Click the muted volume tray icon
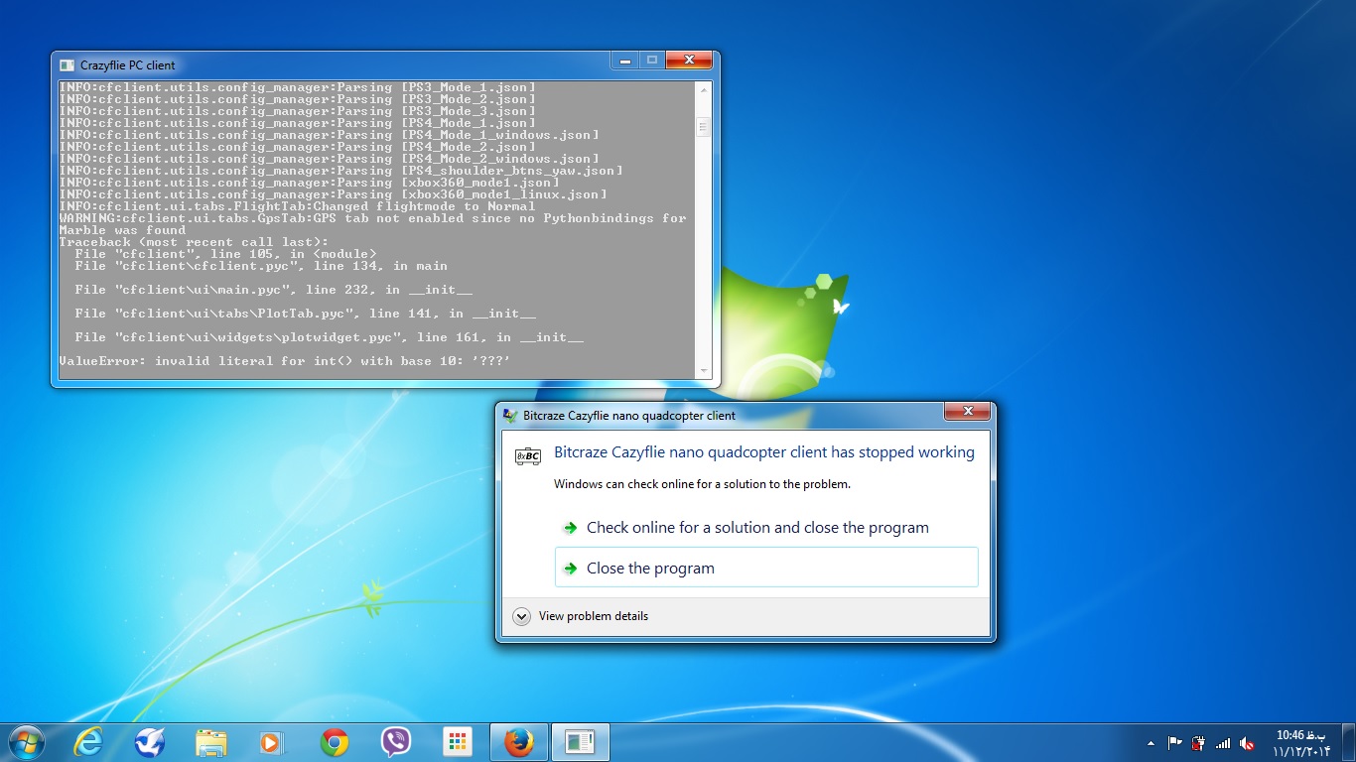The width and height of the screenshot is (1356, 762). tap(1247, 743)
